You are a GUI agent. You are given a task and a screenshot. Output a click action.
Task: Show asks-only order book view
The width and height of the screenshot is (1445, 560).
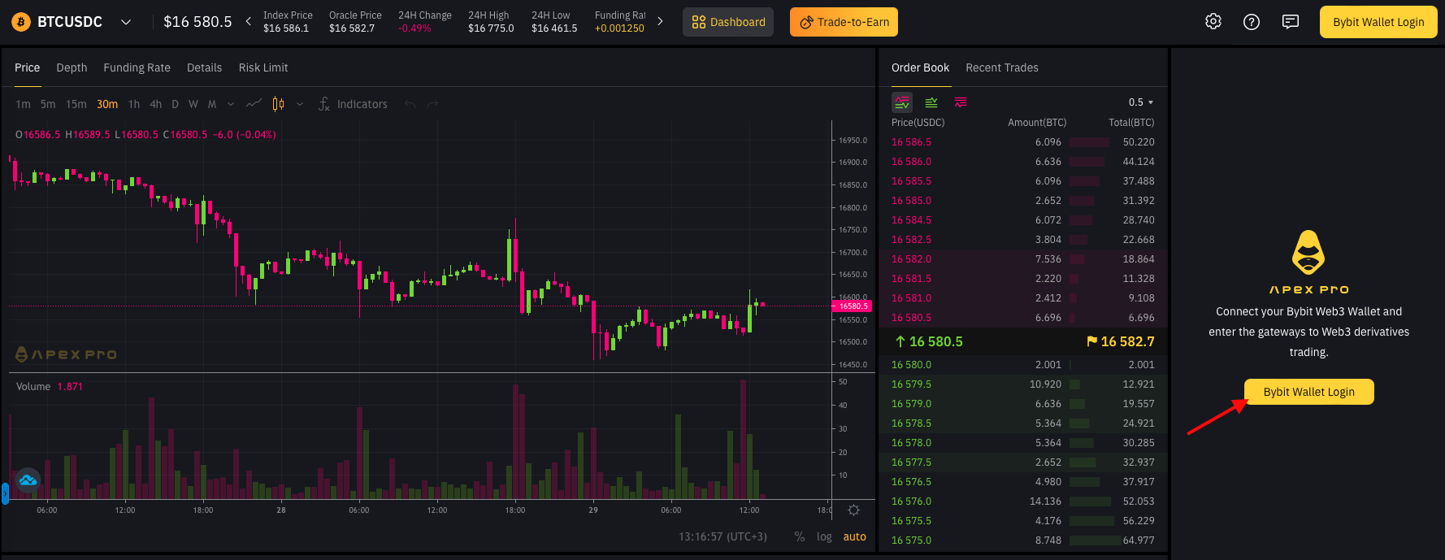[x=961, y=102]
